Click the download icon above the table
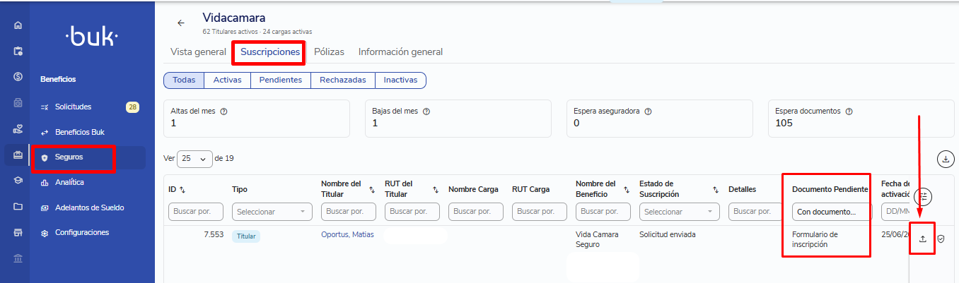Image resolution: width=959 pixels, height=283 pixels. click(946, 159)
